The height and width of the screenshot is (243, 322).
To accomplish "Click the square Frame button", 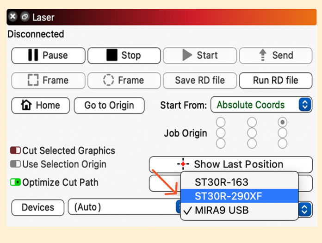I will point(48,81).
